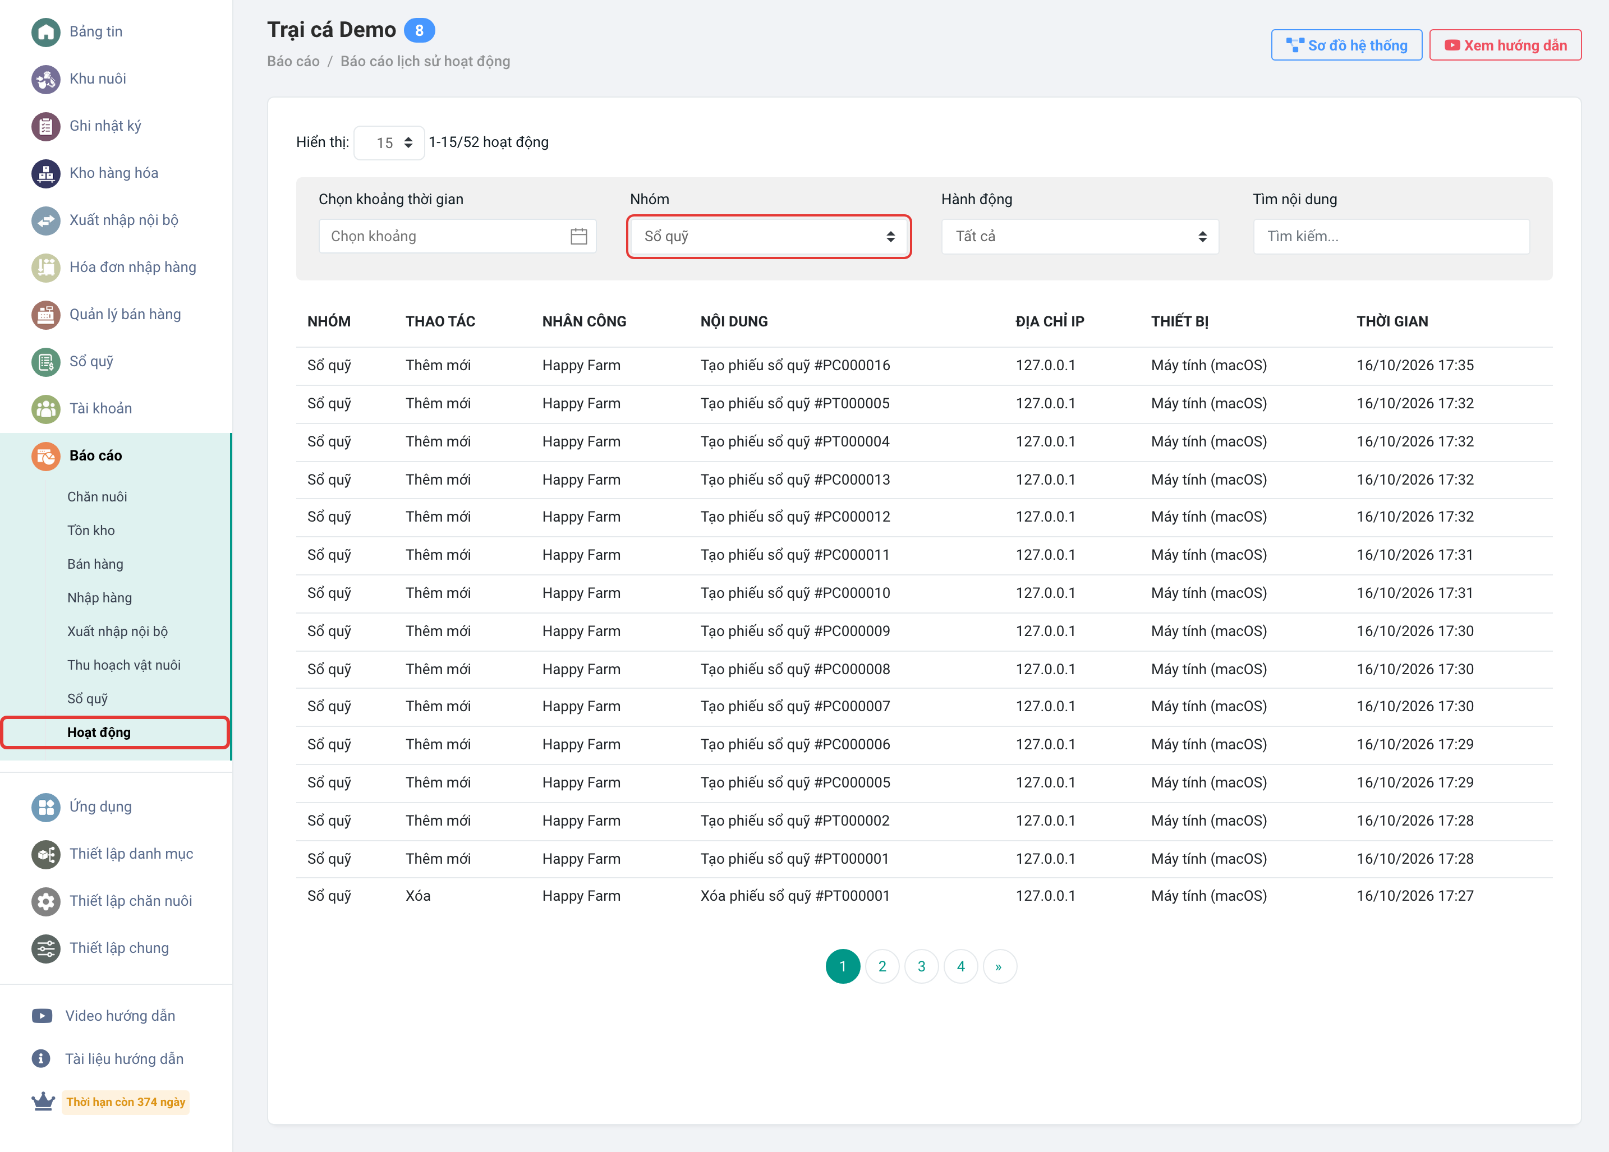1609x1152 pixels.
Task: Open the Hiển thị 15 rows dropdown
Action: pos(389,143)
